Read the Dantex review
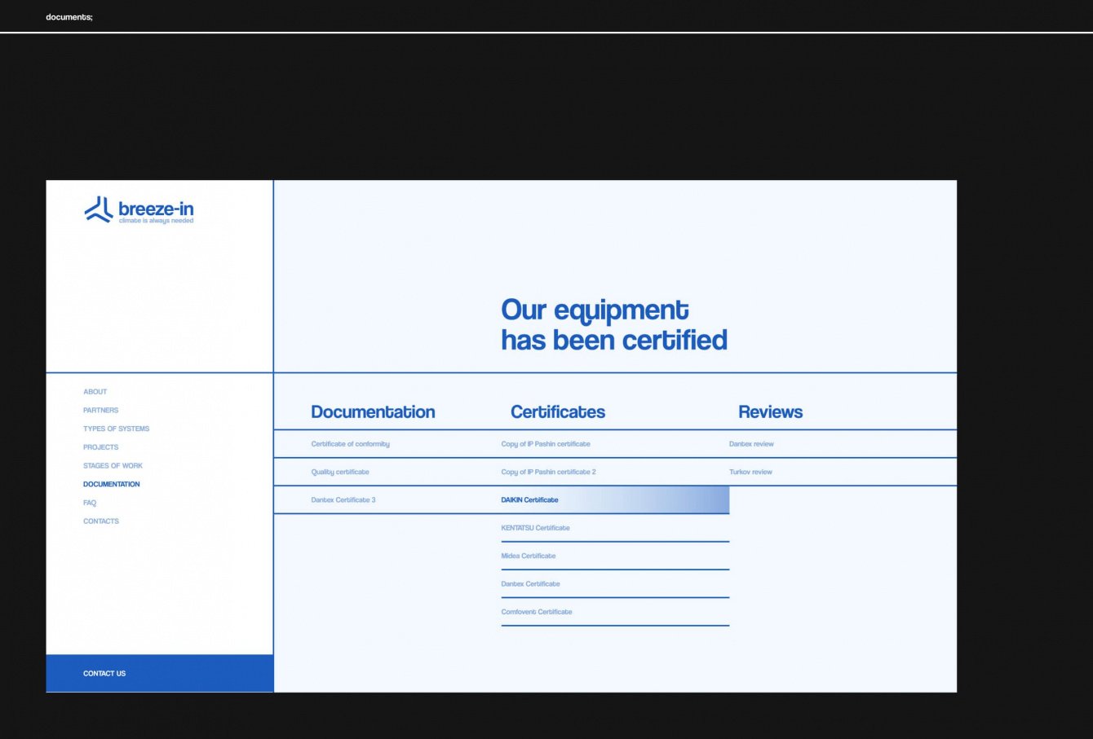This screenshot has width=1093, height=739. (751, 444)
